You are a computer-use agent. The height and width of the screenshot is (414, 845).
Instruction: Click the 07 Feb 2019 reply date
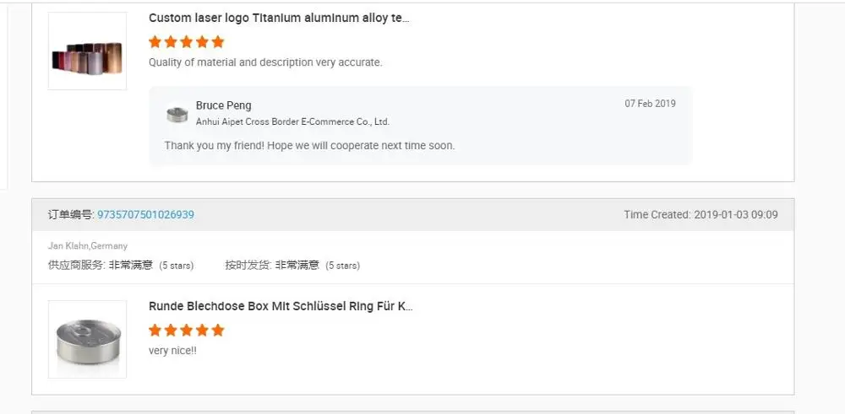coord(650,104)
